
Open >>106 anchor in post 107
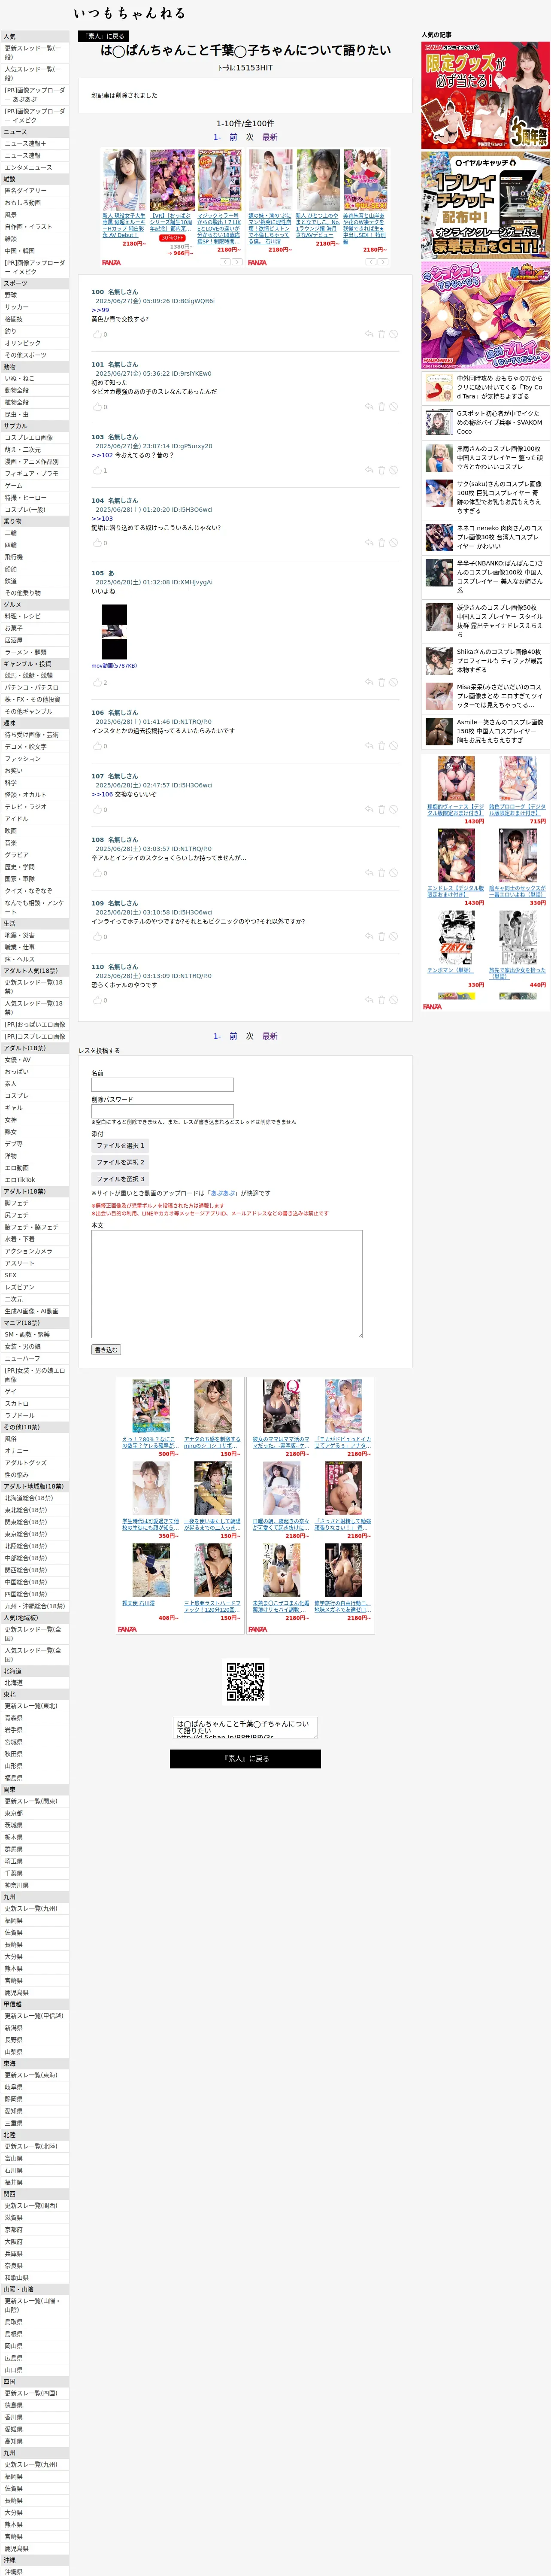click(x=102, y=794)
